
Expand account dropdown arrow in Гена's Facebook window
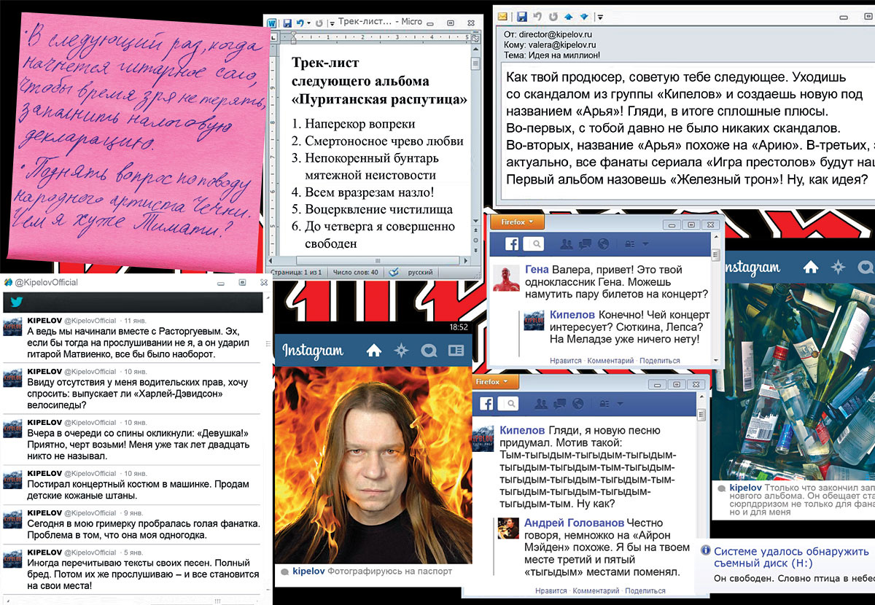click(x=647, y=245)
